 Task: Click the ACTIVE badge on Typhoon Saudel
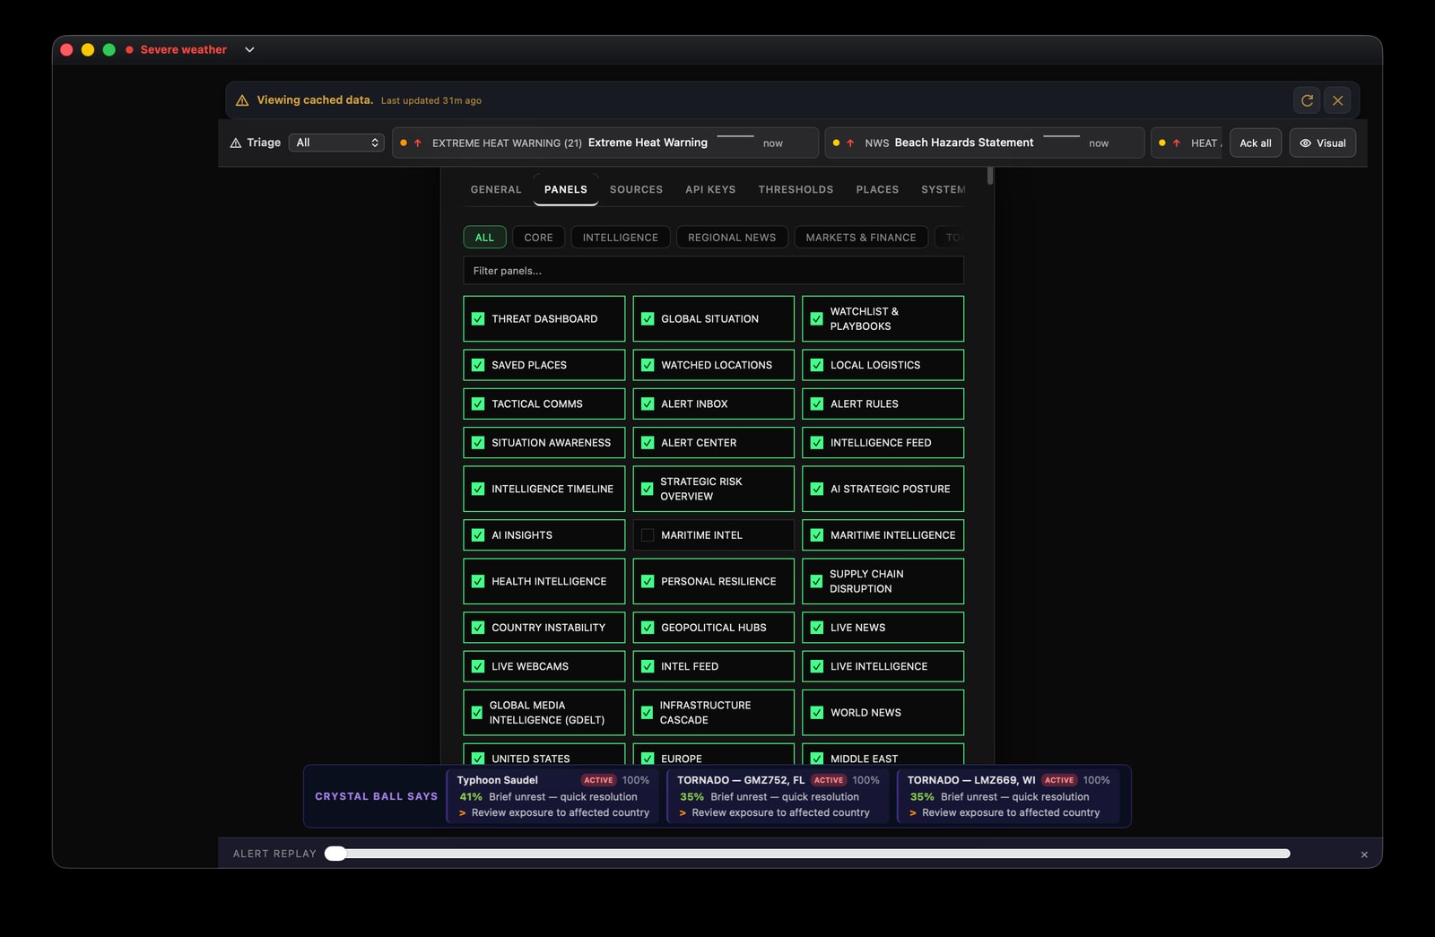coord(598,780)
